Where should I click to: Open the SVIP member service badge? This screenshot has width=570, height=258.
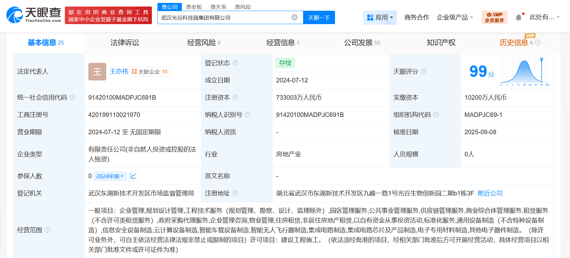(x=494, y=18)
